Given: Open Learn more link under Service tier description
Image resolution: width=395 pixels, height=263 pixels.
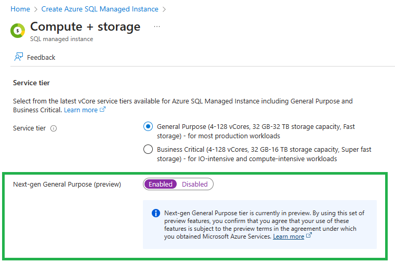Looking at the screenshot, I should click(x=81, y=110).
